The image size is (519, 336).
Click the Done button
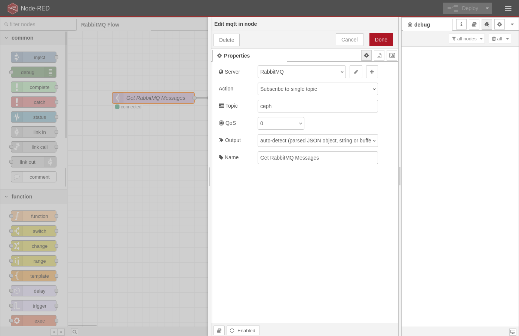click(x=381, y=40)
